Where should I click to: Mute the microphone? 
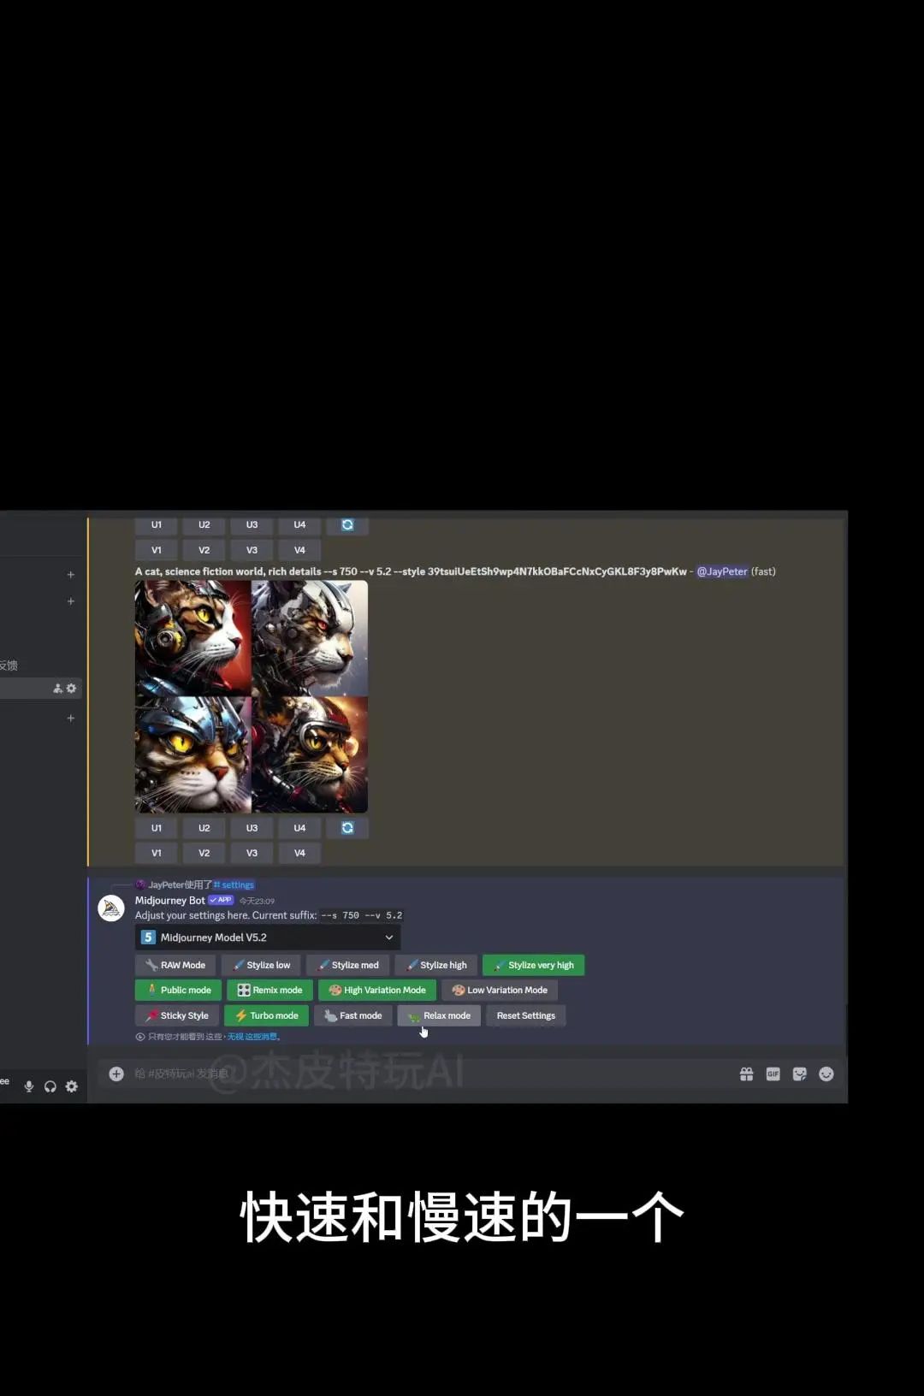coord(29,1086)
